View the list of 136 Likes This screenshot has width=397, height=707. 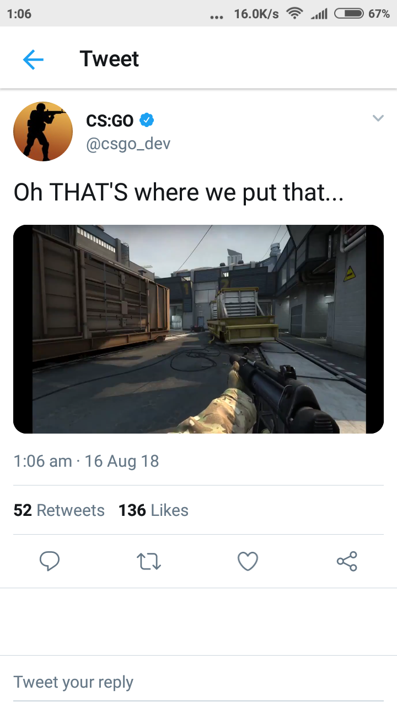153,510
